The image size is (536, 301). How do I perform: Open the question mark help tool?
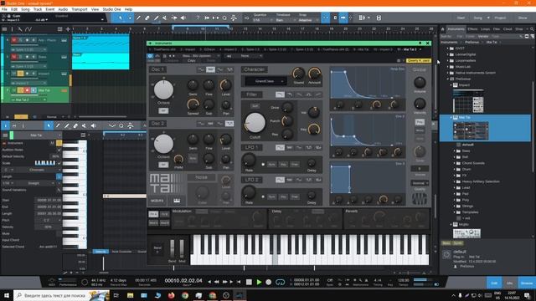pos(198,18)
